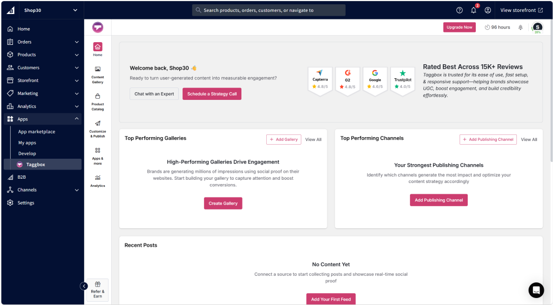Open Product Catalog in Taggbox sidebar
The height and width of the screenshot is (305, 553).
[98, 102]
